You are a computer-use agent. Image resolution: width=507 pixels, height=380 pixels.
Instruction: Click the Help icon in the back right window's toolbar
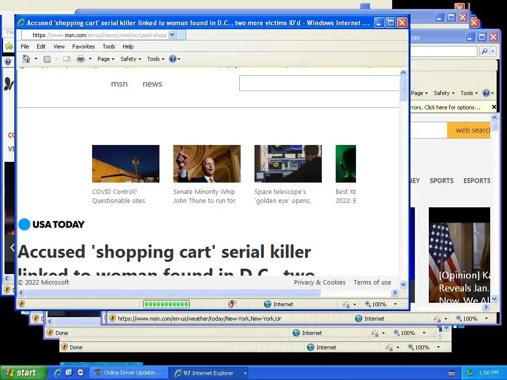tap(486, 93)
